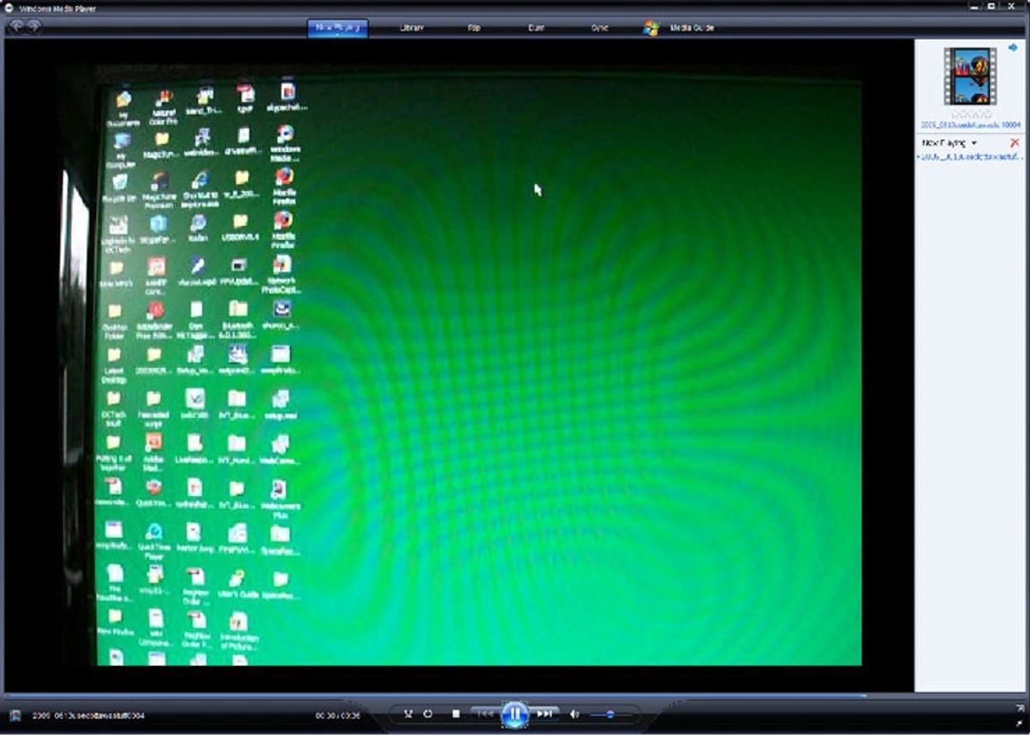Click the blue arrow in the list pane
The image size is (1030, 735).
tap(1013, 48)
